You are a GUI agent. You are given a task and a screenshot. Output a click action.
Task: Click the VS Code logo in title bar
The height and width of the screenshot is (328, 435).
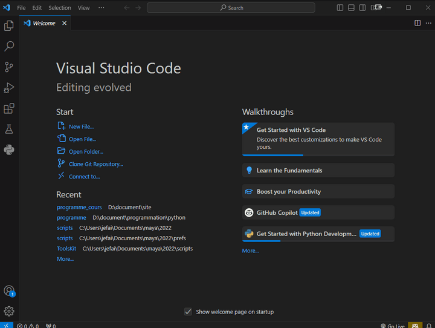point(7,7)
